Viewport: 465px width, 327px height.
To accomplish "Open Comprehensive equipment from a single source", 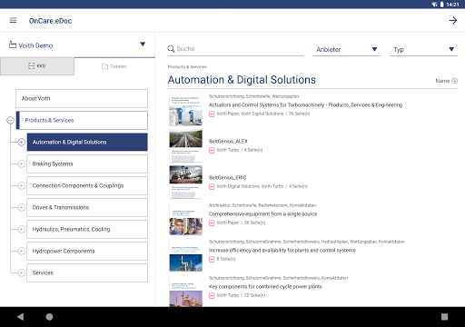I will pos(262,214).
